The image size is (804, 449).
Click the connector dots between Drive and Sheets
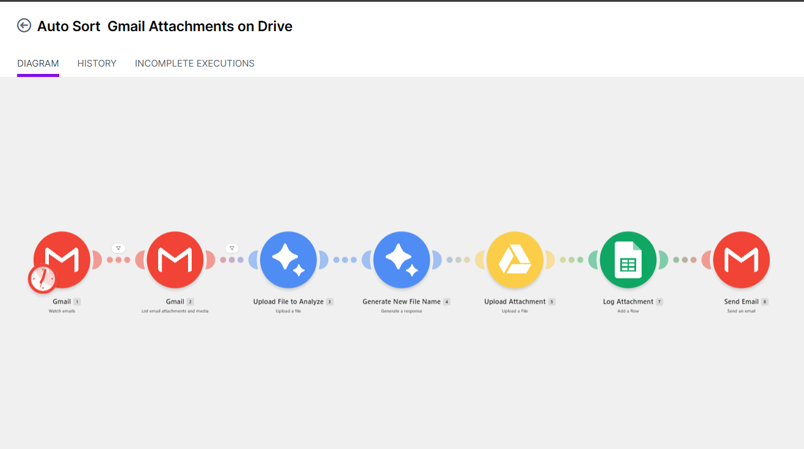571,260
